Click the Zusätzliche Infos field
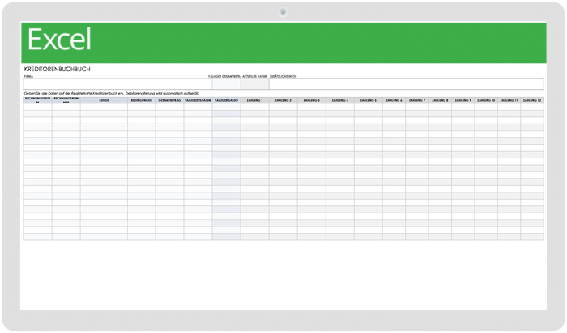The height and width of the screenshot is (333, 567). (405, 83)
